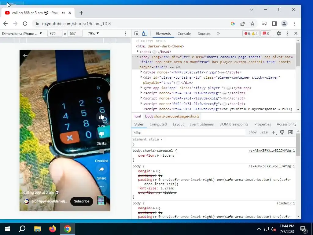Viewport: 313px width, 235px height.
Task: Close the DevTools panel
Action: [x=296, y=34]
